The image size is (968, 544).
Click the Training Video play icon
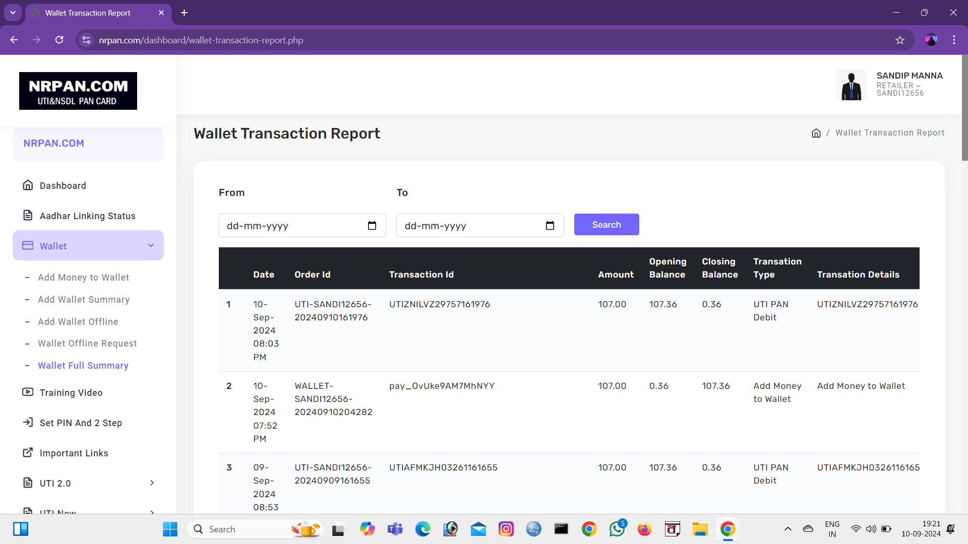(28, 392)
